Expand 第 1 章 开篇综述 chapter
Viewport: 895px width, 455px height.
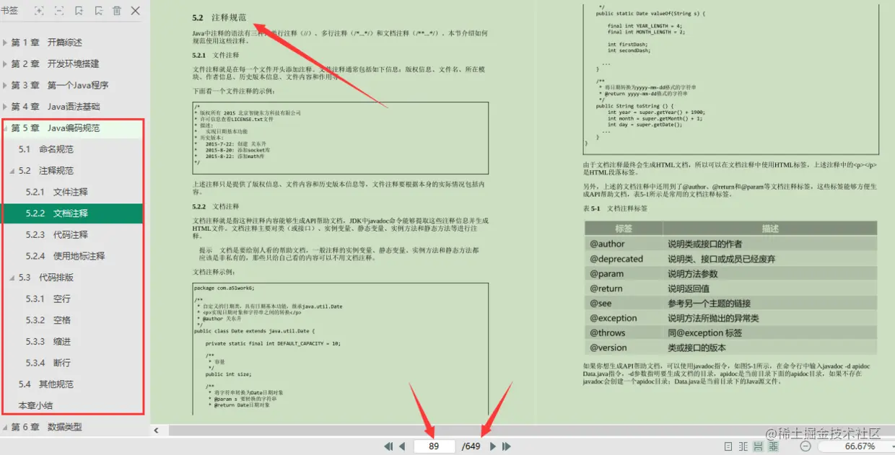click(x=5, y=43)
